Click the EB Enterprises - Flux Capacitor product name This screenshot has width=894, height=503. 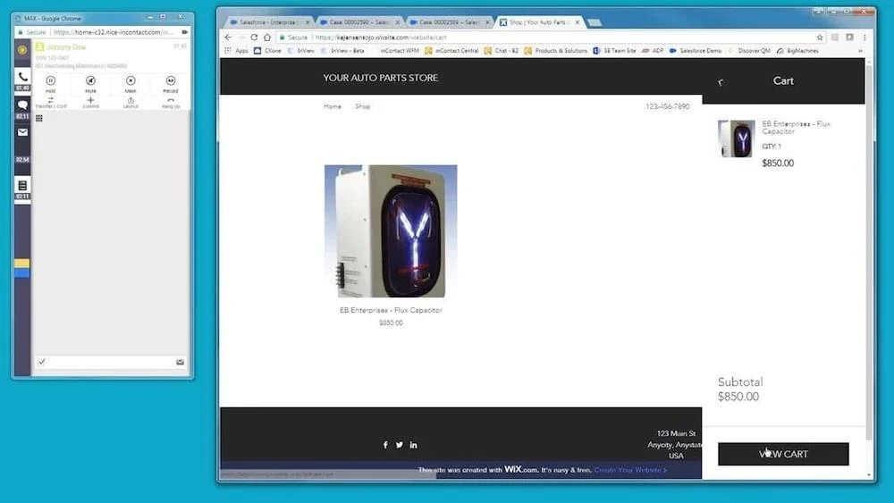click(x=391, y=310)
